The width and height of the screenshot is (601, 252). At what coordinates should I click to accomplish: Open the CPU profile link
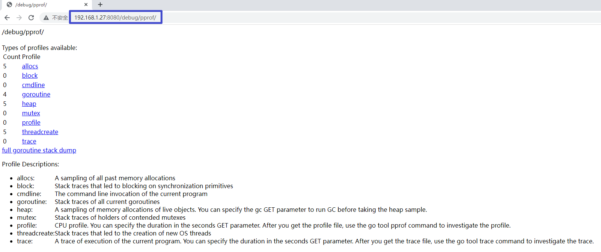(31, 122)
